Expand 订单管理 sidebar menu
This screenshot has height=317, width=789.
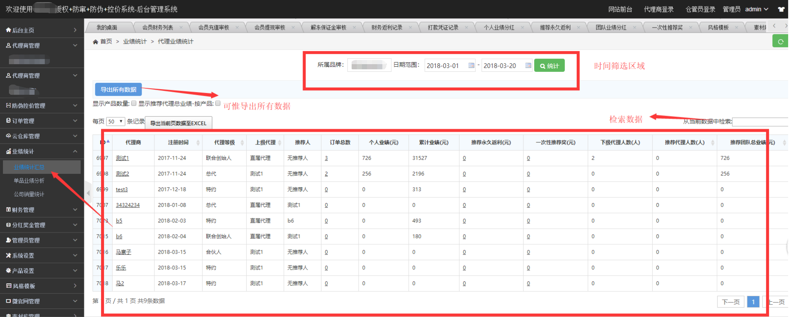pyautogui.click(x=42, y=121)
